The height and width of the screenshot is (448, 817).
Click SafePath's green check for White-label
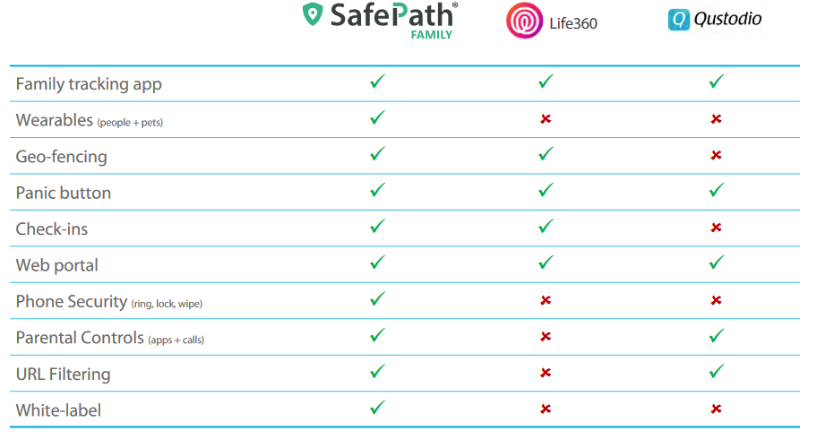pos(377,409)
